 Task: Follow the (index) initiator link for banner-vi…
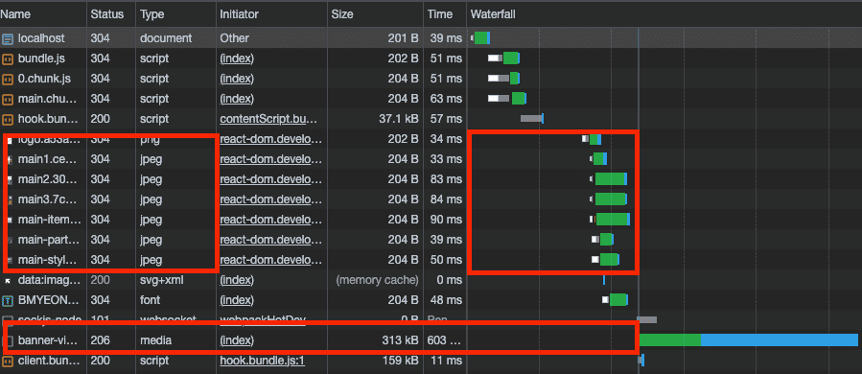coord(237,341)
